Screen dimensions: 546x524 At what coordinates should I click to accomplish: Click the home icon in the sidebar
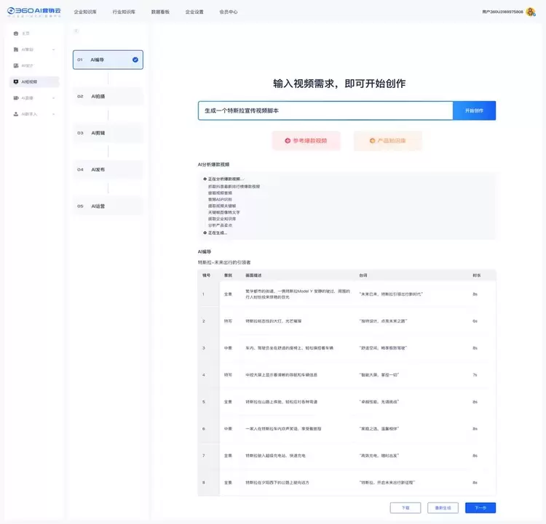click(x=16, y=33)
